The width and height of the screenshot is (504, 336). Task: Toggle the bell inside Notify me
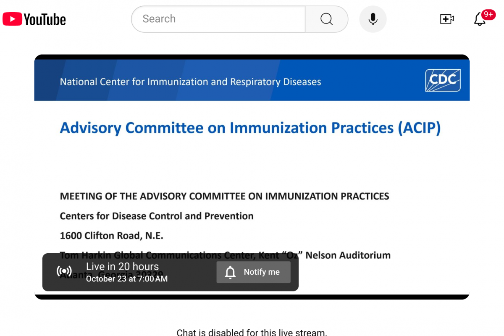click(230, 272)
